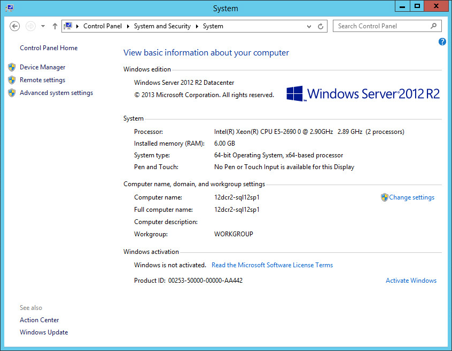Image resolution: width=452 pixels, height=351 pixels.
Task: Open the blue Help question mark
Action: point(442,42)
